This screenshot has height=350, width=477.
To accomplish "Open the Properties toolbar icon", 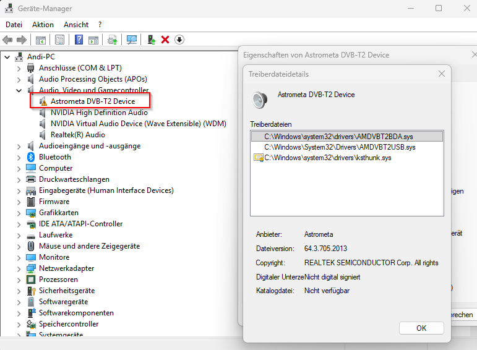I will click(x=59, y=40).
